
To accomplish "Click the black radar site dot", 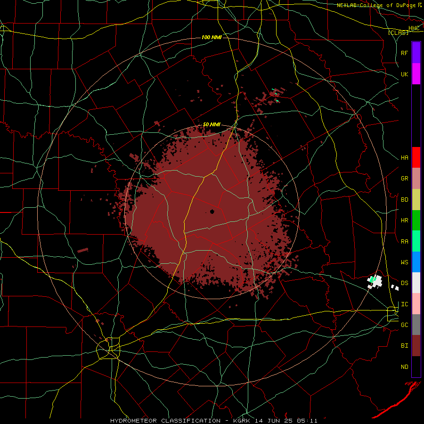I will (x=212, y=212).
